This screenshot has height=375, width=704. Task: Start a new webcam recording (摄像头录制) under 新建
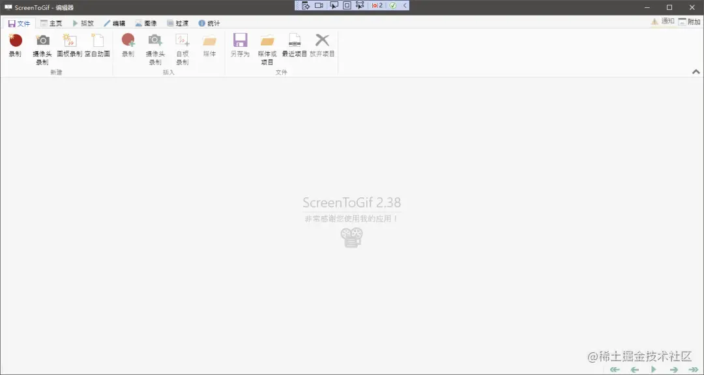(42, 49)
